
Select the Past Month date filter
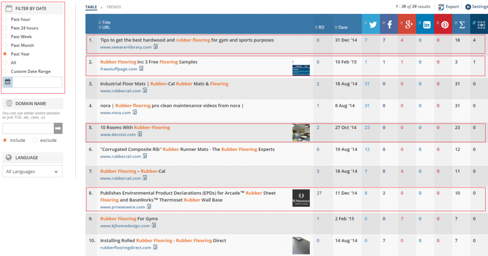pyautogui.click(x=5, y=45)
